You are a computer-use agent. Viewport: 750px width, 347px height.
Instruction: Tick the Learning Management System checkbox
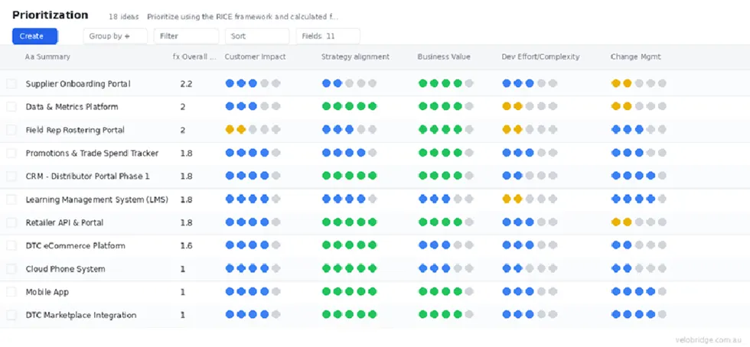11,199
